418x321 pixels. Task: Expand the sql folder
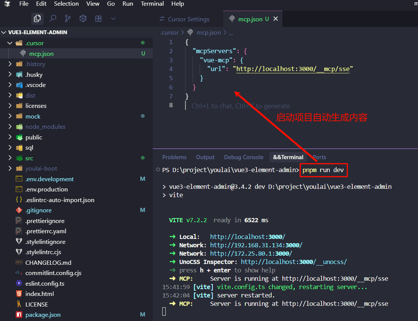click(10, 147)
